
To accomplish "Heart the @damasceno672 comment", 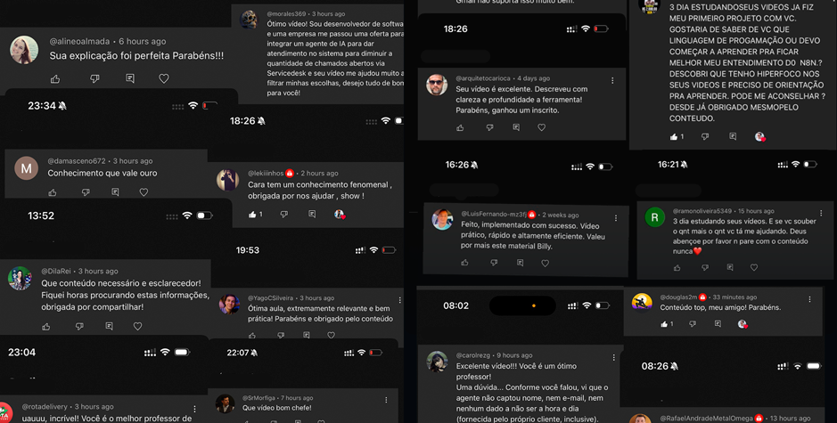I will pyautogui.click(x=144, y=192).
